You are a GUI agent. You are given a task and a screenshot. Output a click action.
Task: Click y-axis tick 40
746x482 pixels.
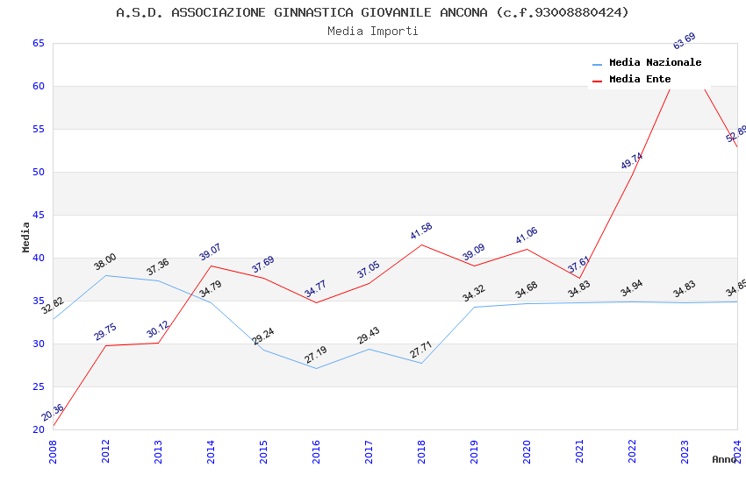pyautogui.click(x=39, y=258)
